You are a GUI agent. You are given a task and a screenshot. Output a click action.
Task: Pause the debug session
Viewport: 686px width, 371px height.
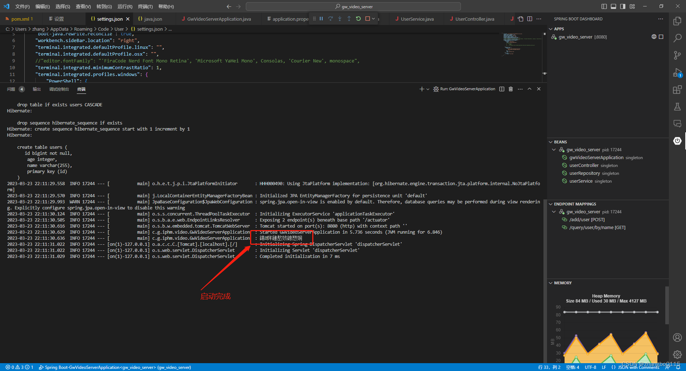[x=321, y=19]
